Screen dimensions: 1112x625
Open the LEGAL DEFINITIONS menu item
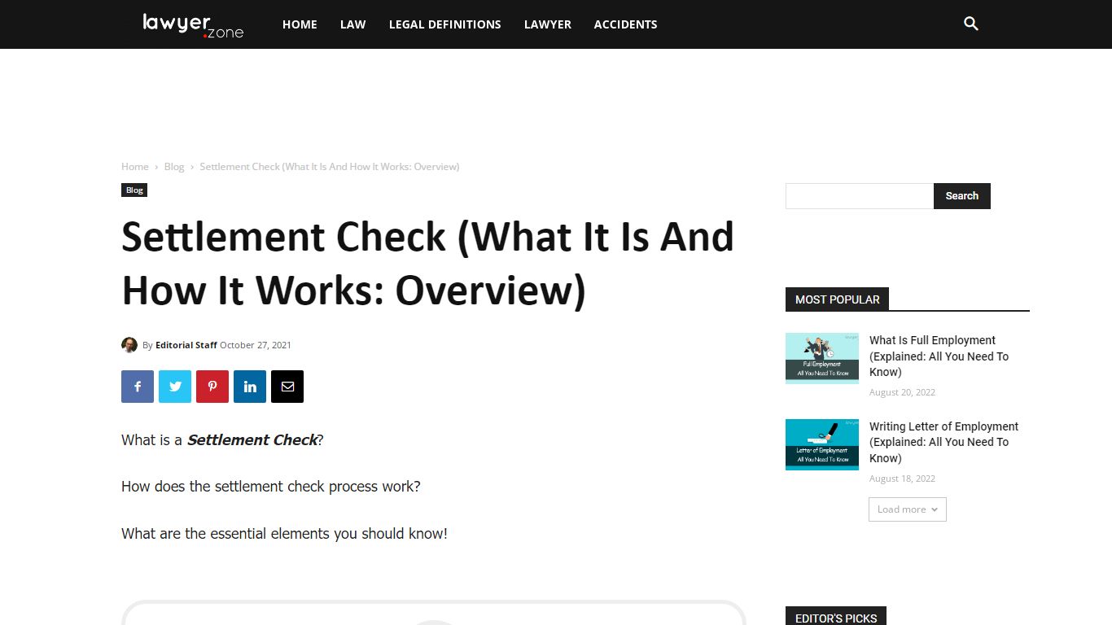click(x=445, y=24)
